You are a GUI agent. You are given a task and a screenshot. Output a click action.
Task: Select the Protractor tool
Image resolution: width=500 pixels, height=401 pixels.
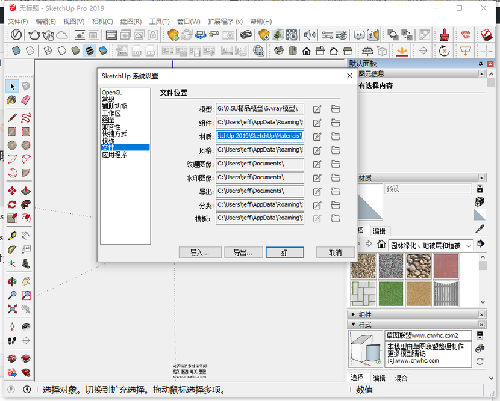click(x=12, y=250)
